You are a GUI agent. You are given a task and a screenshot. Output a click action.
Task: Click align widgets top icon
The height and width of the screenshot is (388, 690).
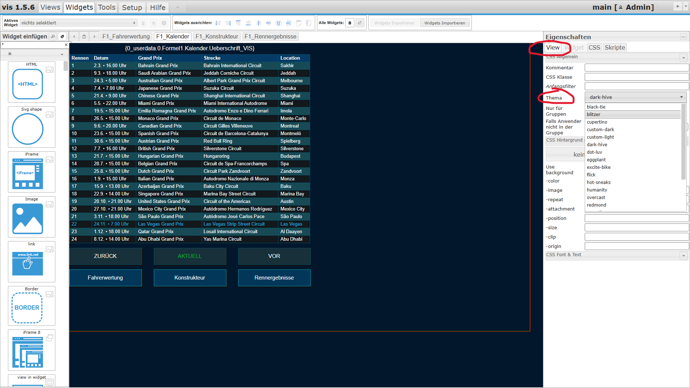coord(238,23)
